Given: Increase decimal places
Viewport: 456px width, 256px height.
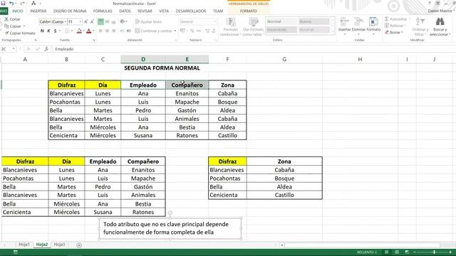Looking at the screenshot, I should [x=207, y=31].
